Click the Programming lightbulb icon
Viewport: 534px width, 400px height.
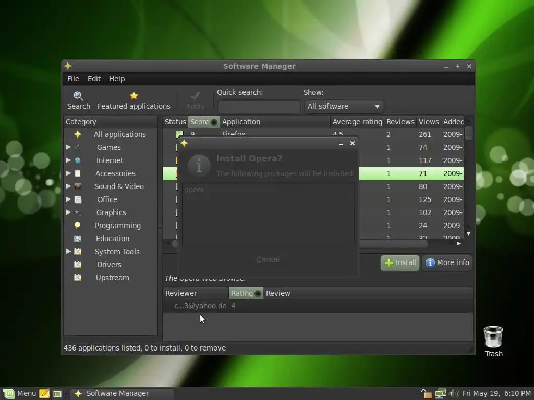(x=78, y=226)
